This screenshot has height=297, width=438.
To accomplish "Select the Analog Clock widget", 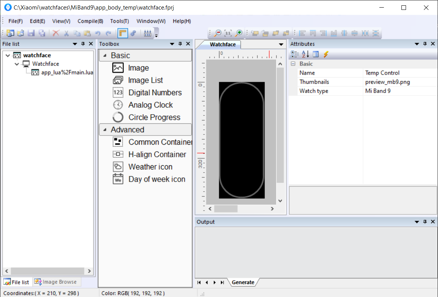I will 150,105.
